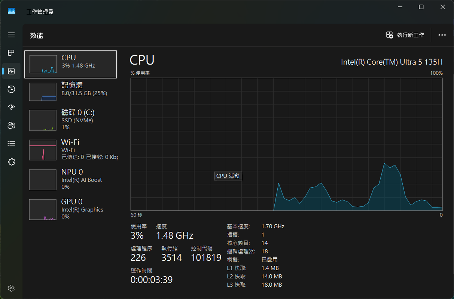Click the % 使用率 graph label
454x299 pixels.
140,73
